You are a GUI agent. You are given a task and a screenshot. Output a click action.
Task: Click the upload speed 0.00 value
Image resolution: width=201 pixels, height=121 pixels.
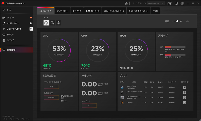coord(89,84)
